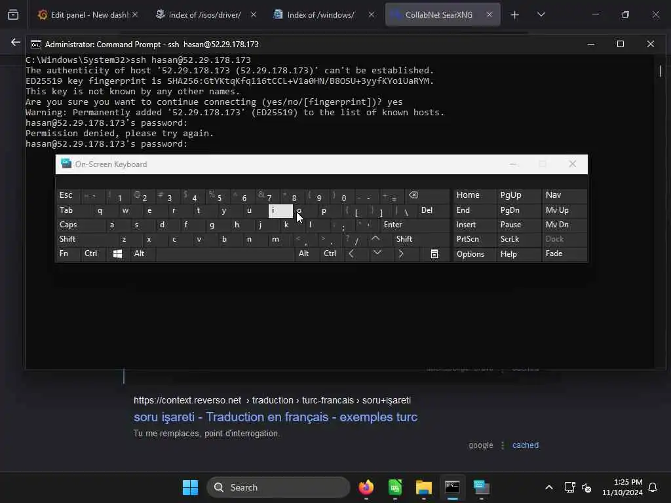
Task: Open the keyboard Options
Action: click(474, 253)
